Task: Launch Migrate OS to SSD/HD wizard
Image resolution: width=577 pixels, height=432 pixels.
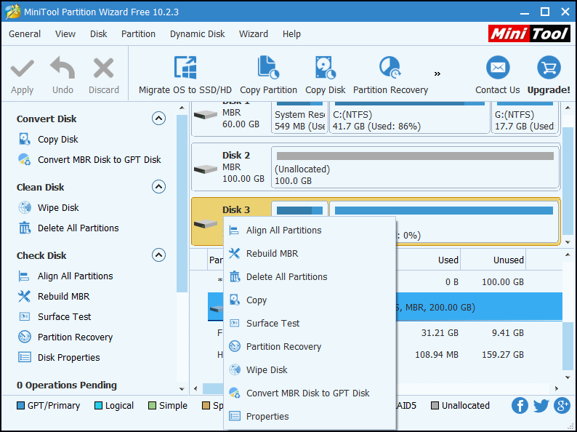Action: point(185,76)
